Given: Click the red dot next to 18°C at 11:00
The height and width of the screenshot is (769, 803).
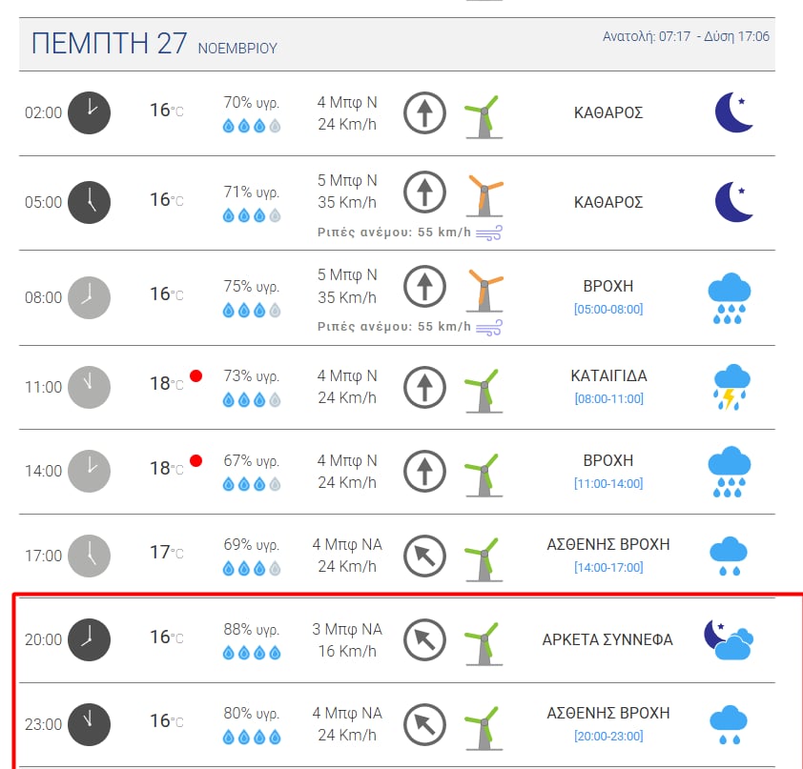Looking at the screenshot, I should (x=196, y=375).
